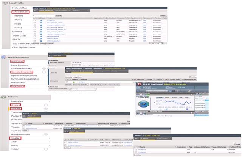Viewport: 242px width, 157px height.
Task: Click Create button in Virtual Server List
Action: pos(163,16)
